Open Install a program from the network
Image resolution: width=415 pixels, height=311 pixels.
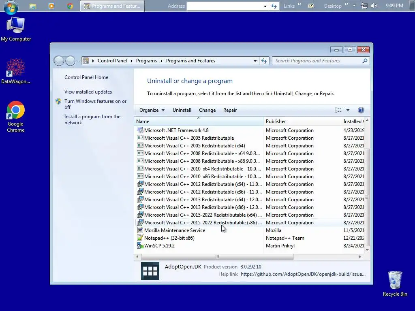click(92, 119)
